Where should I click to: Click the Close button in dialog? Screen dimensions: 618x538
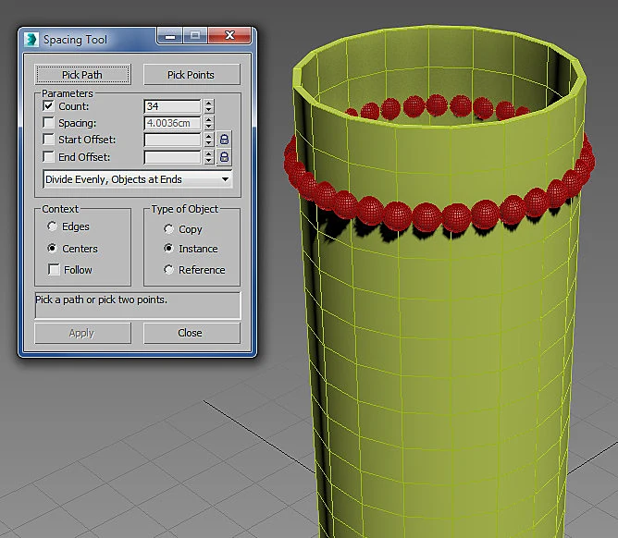(x=192, y=333)
